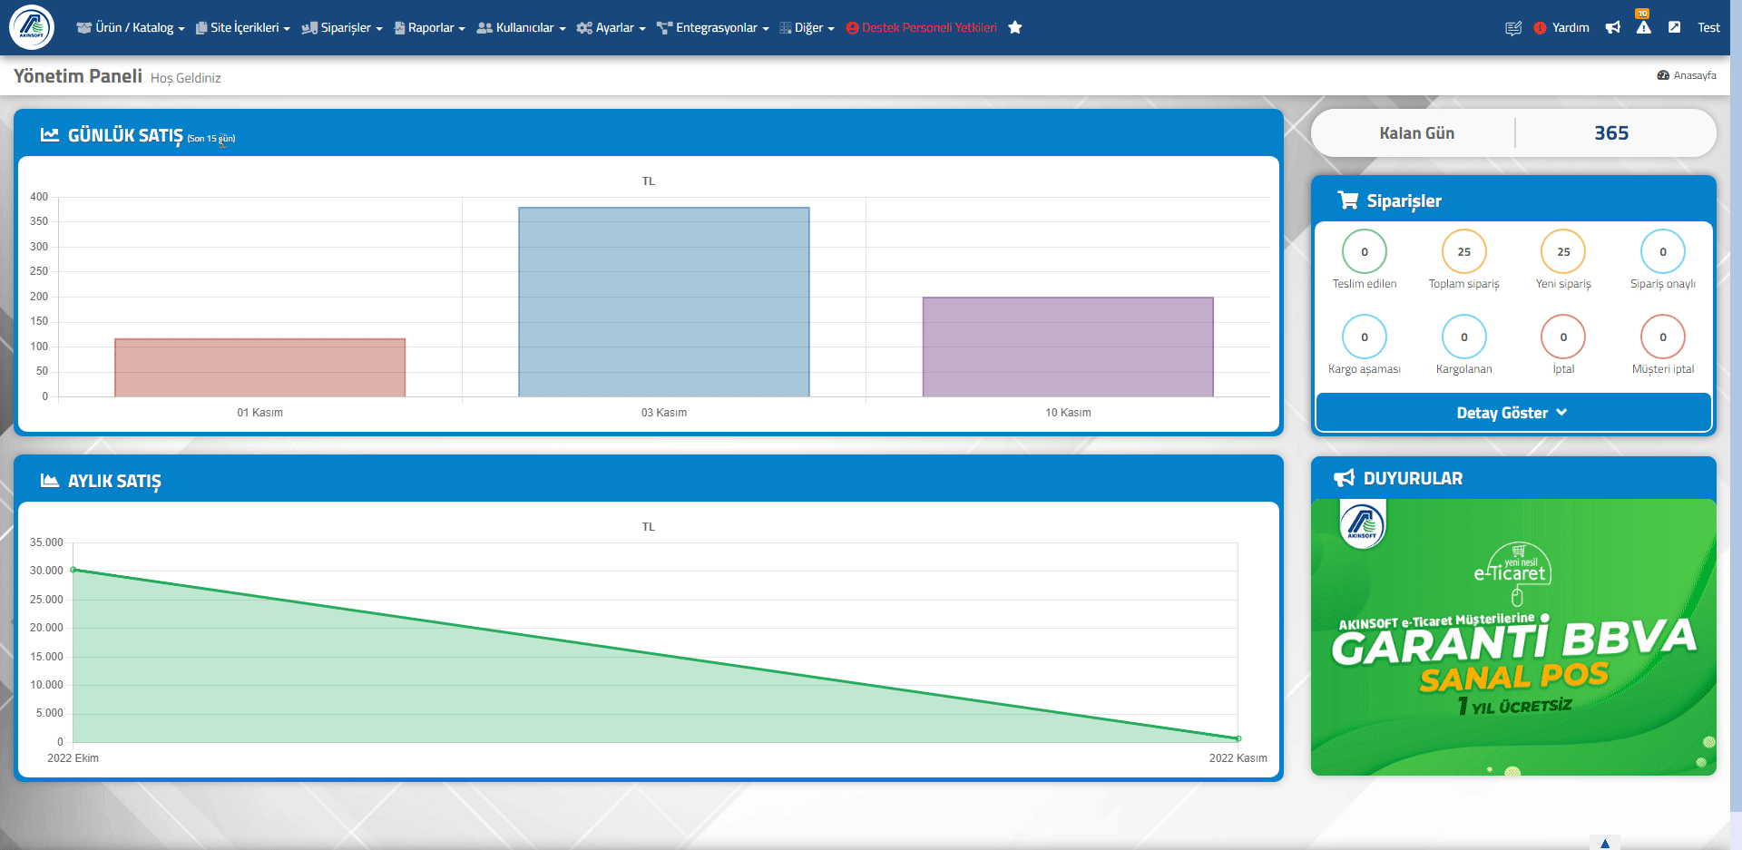The image size is (1742, 850).
Task: Click the Yardım help link
Action: click(x=1561, y=28)
